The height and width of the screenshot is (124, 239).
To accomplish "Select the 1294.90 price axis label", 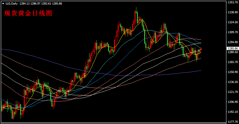I will tap(232, 42).
